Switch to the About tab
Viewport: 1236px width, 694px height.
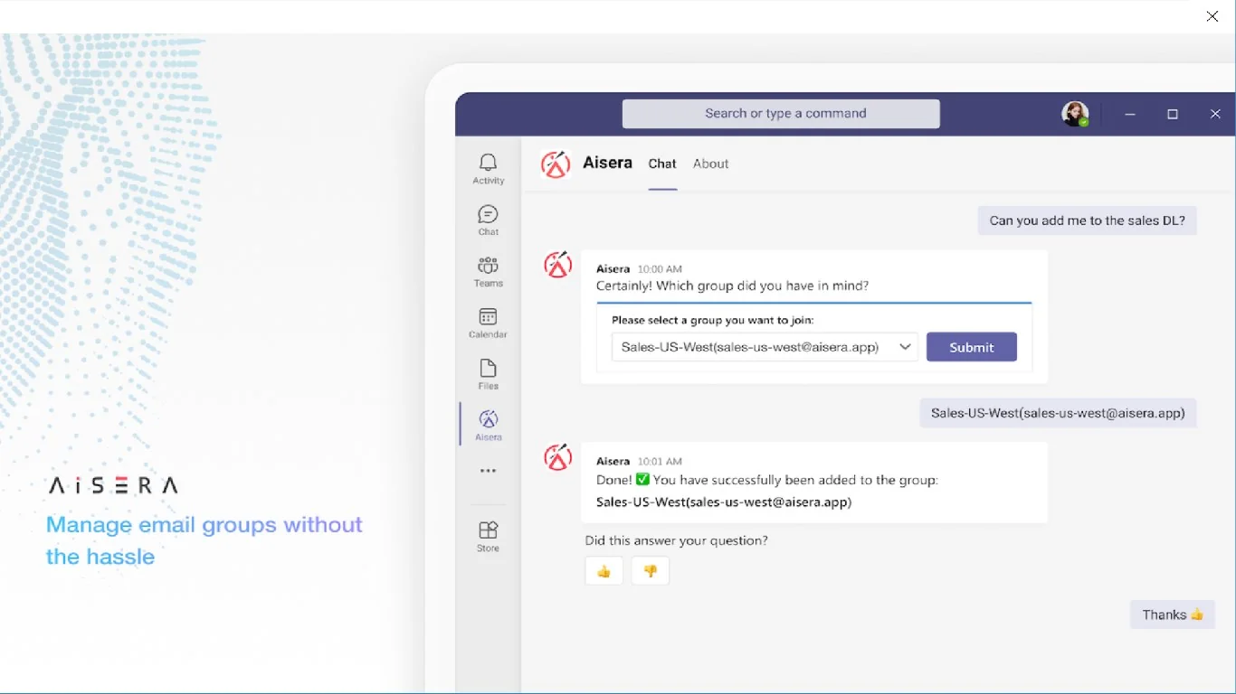pyautogui.click(x=710, y=164)
